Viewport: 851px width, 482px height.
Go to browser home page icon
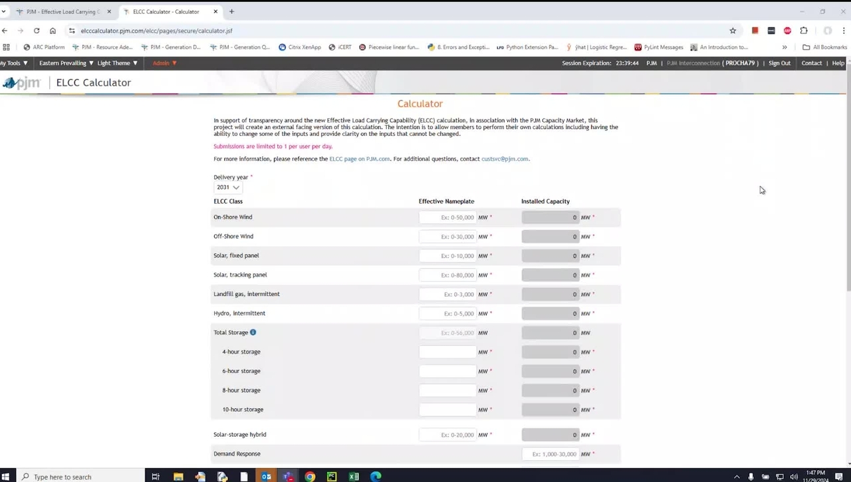point(53,31)
